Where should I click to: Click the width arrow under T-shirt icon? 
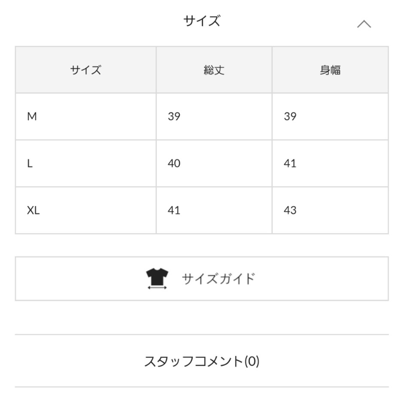coord(157,287)
